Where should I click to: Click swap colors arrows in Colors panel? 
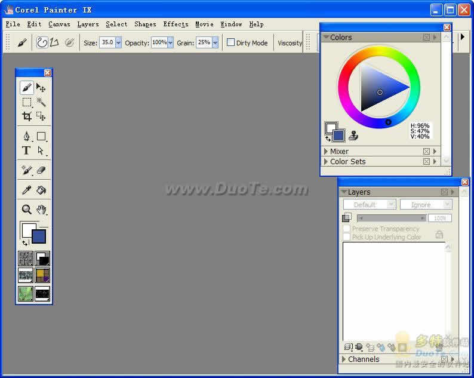pyautogui.click(x=328, y=139)
